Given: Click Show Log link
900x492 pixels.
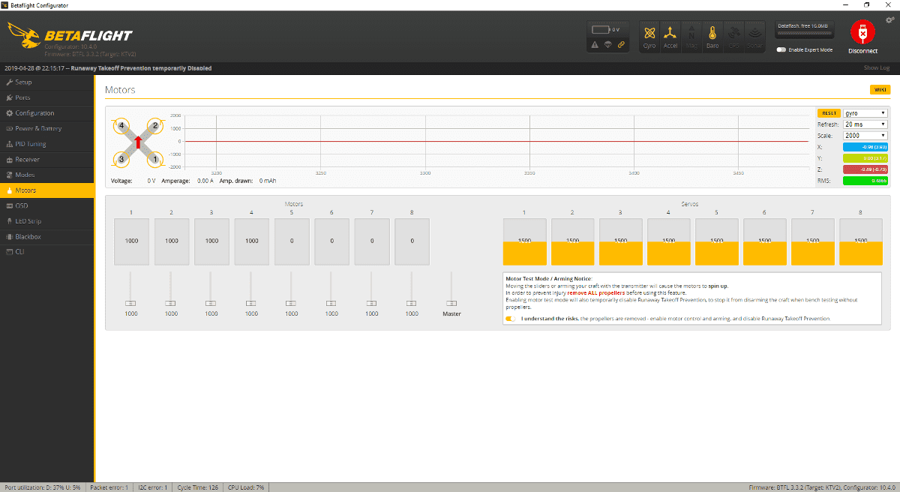Looking at the screenshot, I should tap(877, 68).
